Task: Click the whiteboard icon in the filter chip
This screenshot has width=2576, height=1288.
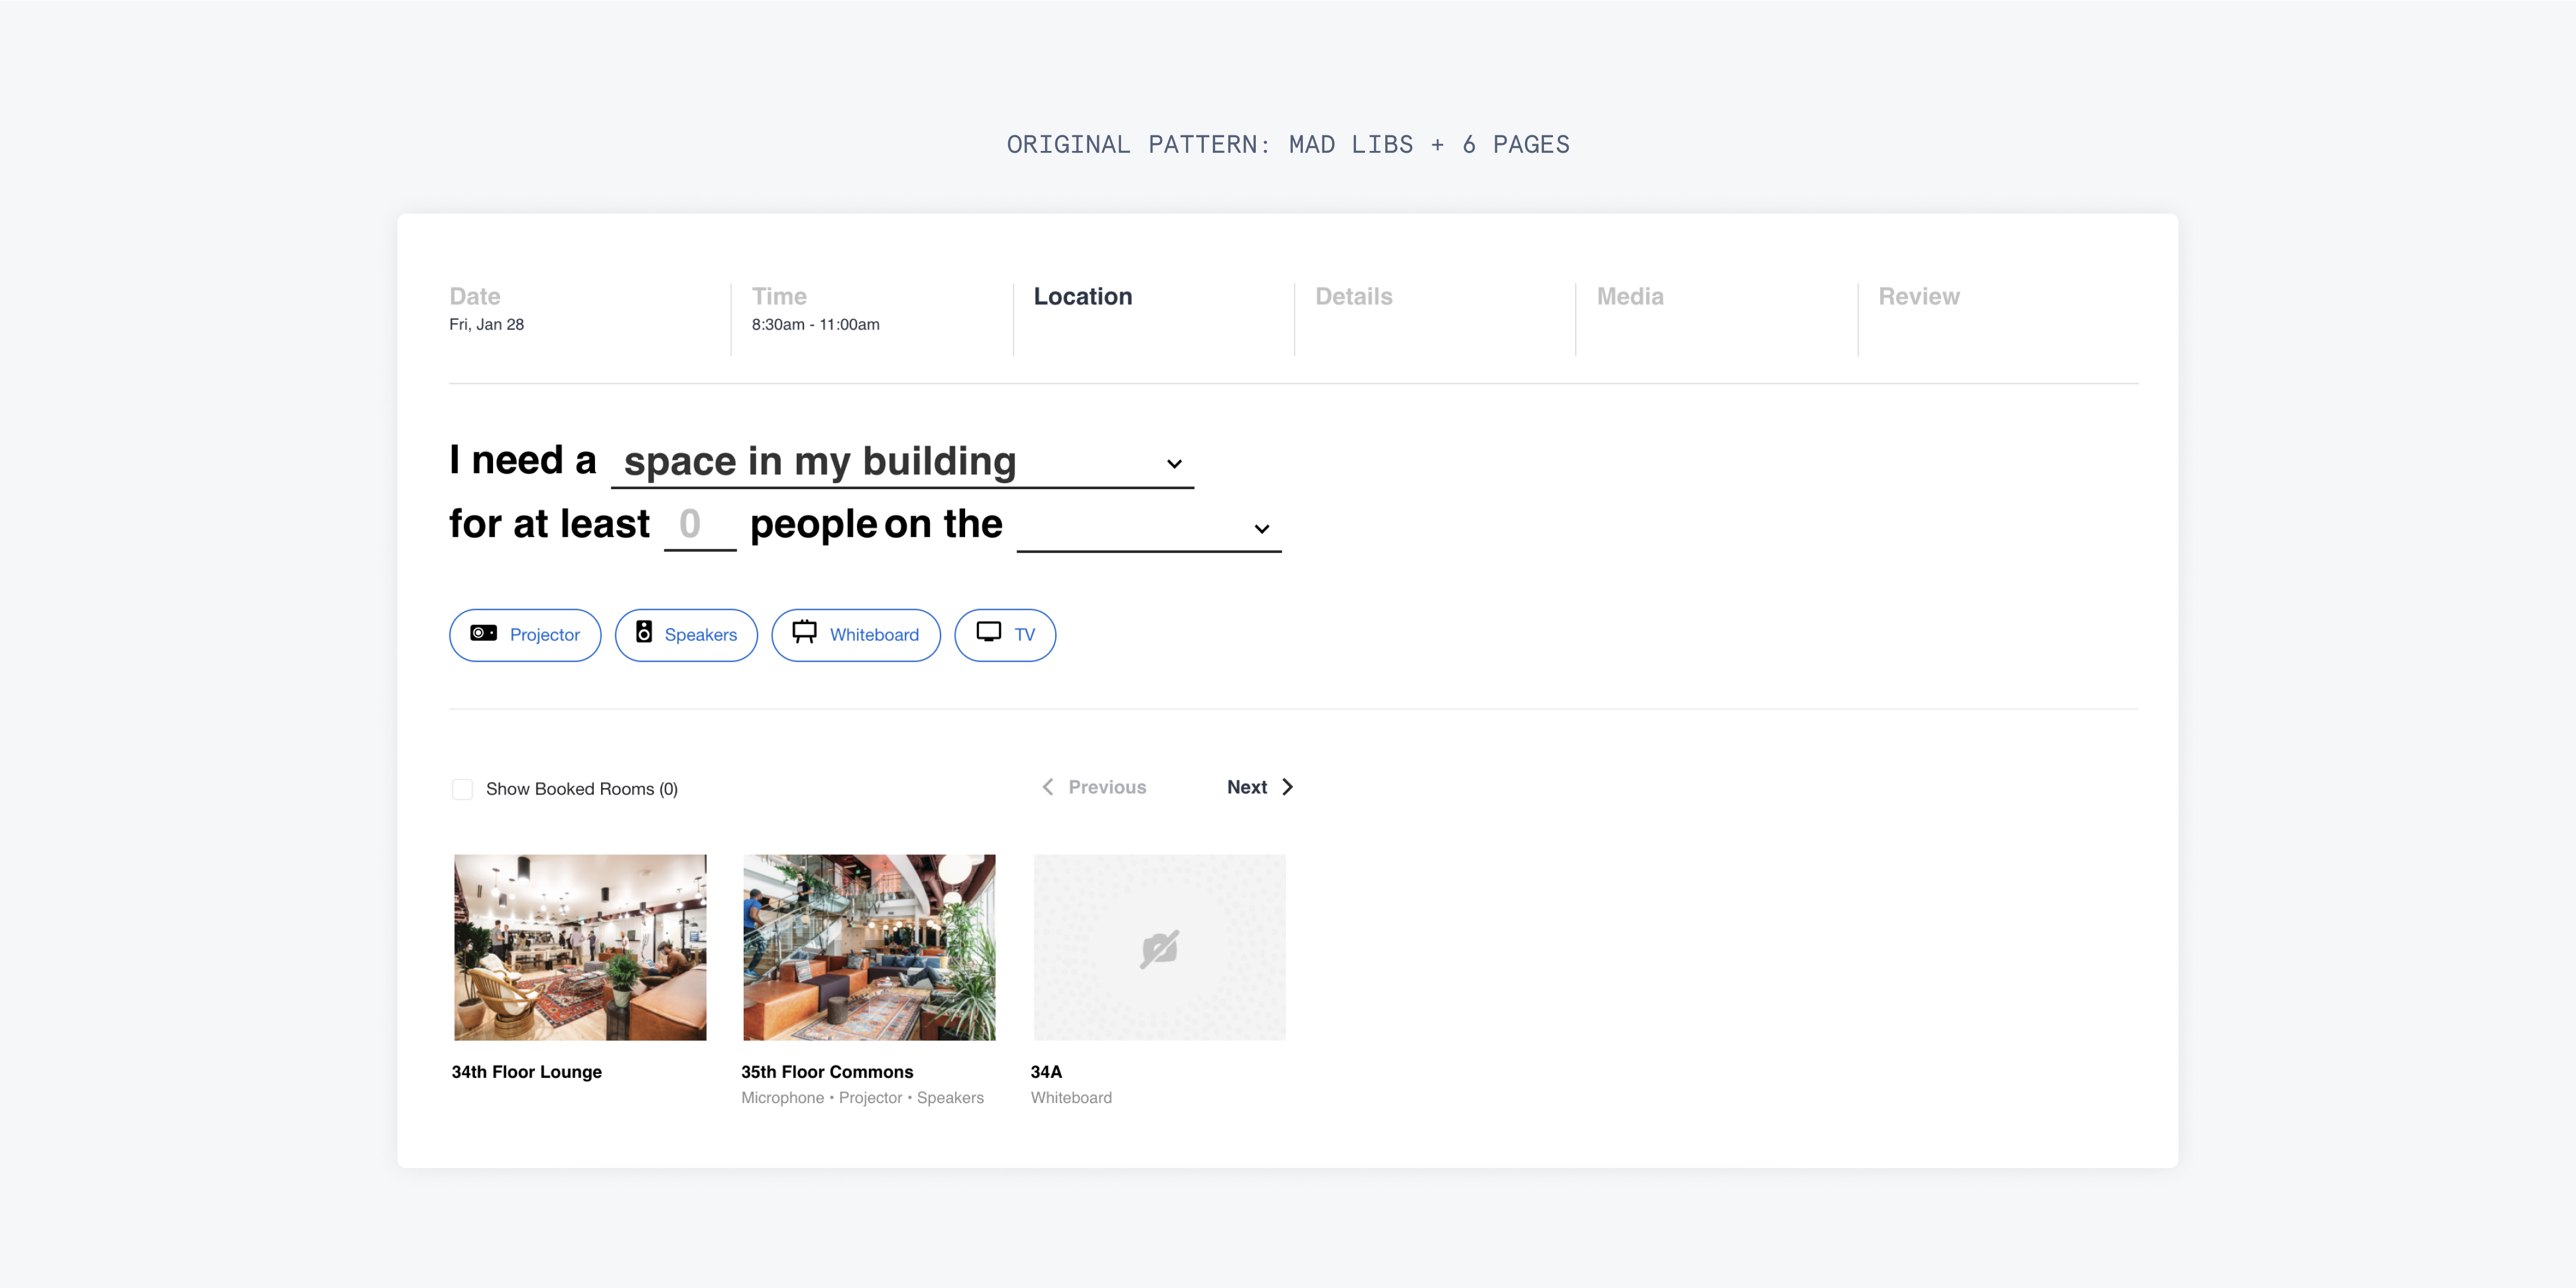Action: [804, 632]
